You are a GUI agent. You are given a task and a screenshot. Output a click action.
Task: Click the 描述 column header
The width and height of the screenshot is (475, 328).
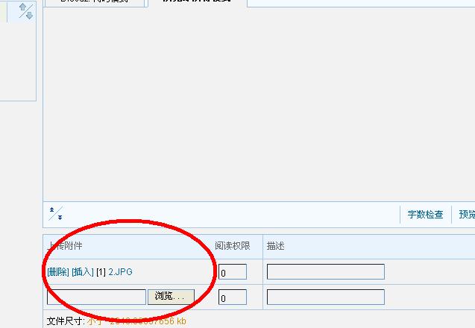tap(275, 245)
